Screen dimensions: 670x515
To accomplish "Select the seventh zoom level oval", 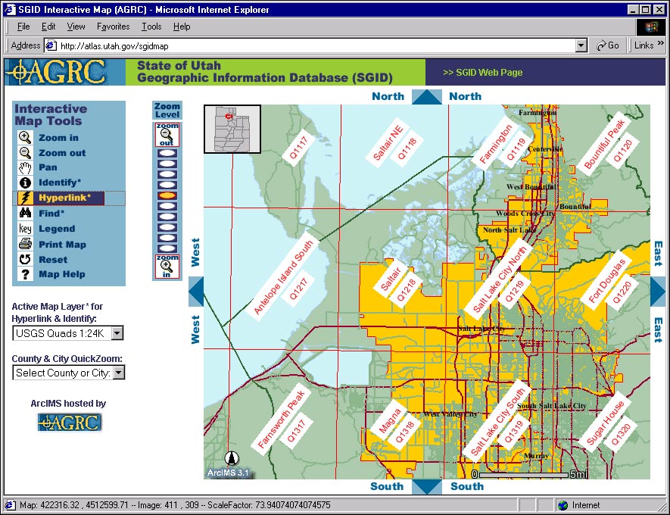I will 167,217.
